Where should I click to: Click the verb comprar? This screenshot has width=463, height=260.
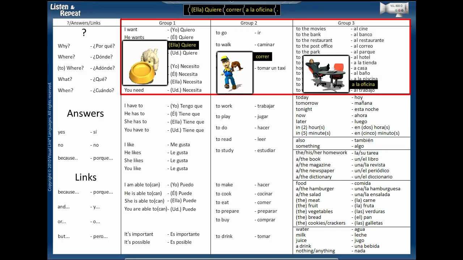pyautogui.click(x=266, y=220)
